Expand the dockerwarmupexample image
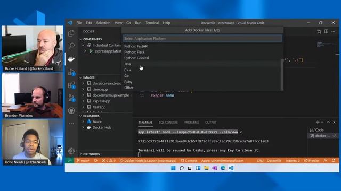341x191 pixels. pos(83,95)
